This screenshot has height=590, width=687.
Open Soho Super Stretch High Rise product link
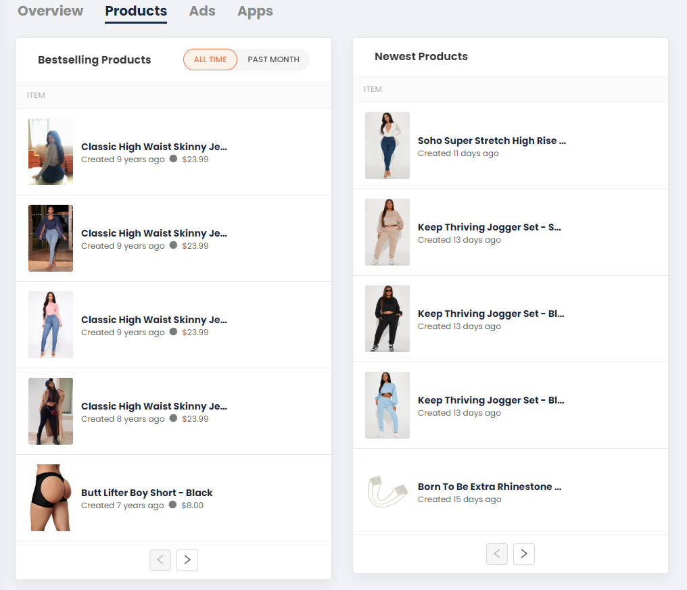(x=492, y=141)
